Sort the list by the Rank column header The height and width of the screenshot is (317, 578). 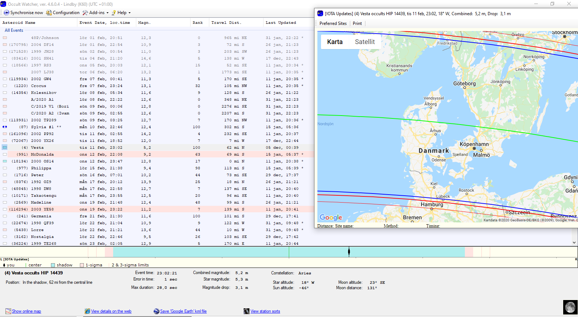click(x=197, y=23)
